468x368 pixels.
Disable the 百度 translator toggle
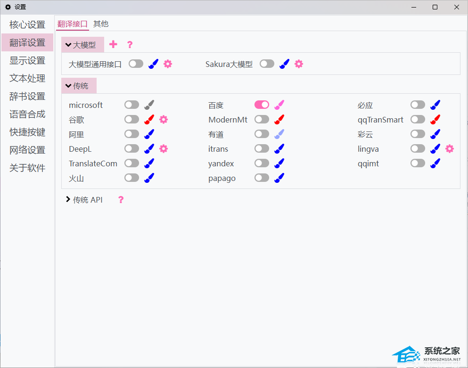tap(262, 105)
